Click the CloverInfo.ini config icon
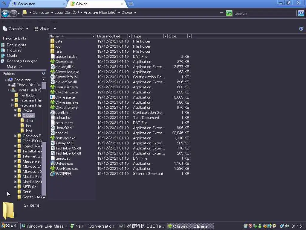 53,77
